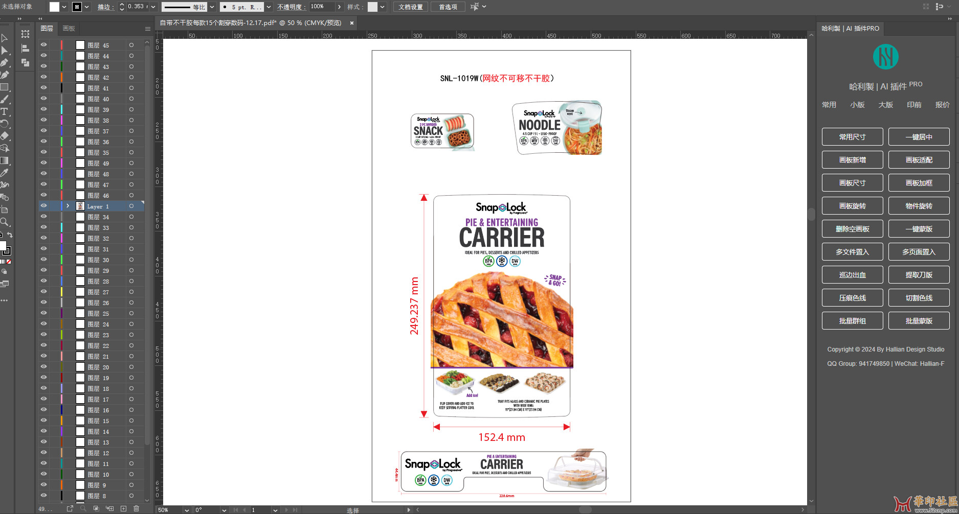Open the Pathfinder panel icon
The height and width of the screenshot is (514, 959).
coord(25,62)
